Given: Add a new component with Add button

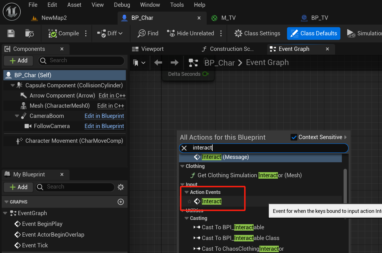Looking at the screenshot, I should click(18, 60).
